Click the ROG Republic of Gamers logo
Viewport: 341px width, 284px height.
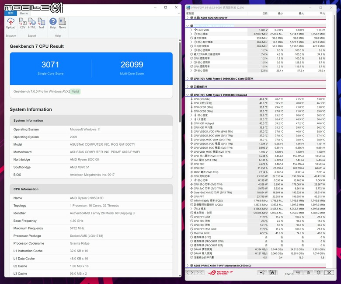click(x=220, y=273)
